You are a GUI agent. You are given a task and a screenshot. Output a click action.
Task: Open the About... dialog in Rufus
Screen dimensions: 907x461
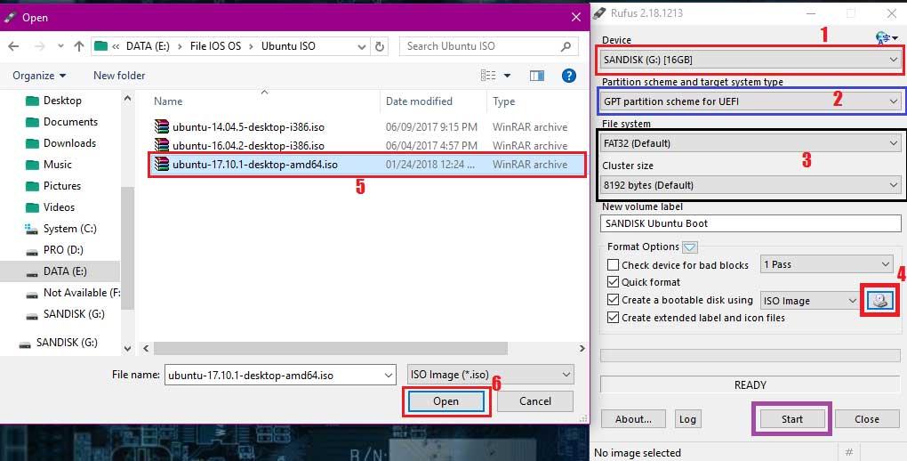coord(633,419)
